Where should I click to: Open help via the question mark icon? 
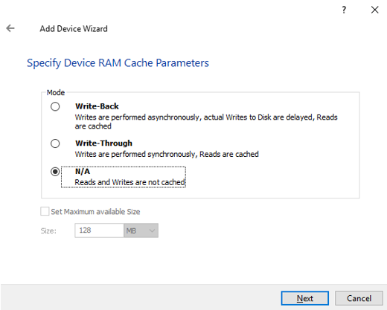coord(344,10)
